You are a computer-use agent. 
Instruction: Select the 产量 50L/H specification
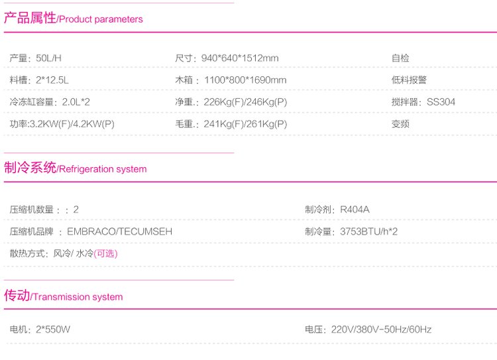click(x=36, y=58)
